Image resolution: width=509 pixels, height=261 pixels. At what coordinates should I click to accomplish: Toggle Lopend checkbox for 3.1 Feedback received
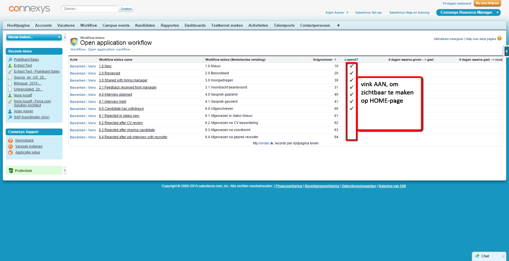351,87
